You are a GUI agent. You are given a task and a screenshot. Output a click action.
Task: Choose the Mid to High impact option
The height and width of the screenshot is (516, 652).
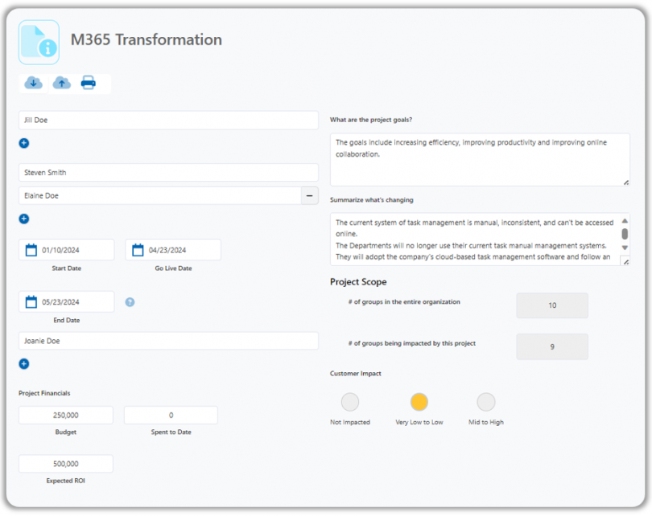[485, 402]
